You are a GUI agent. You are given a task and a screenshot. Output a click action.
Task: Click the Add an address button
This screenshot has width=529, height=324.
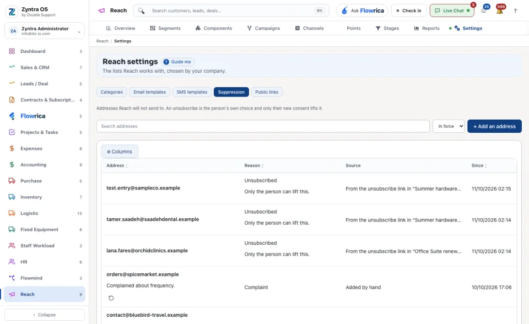tap(494, 126)
